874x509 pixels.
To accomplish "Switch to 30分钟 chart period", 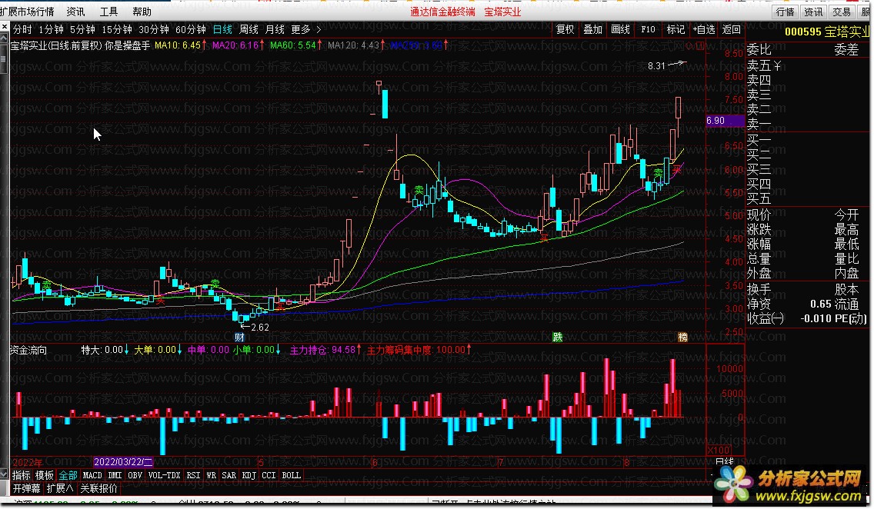I will pyautogui.click(x=153, y=29).
